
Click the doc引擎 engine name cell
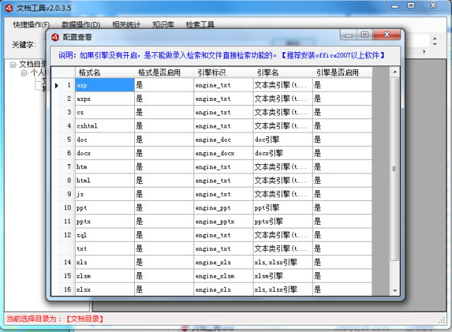[282, 140]
